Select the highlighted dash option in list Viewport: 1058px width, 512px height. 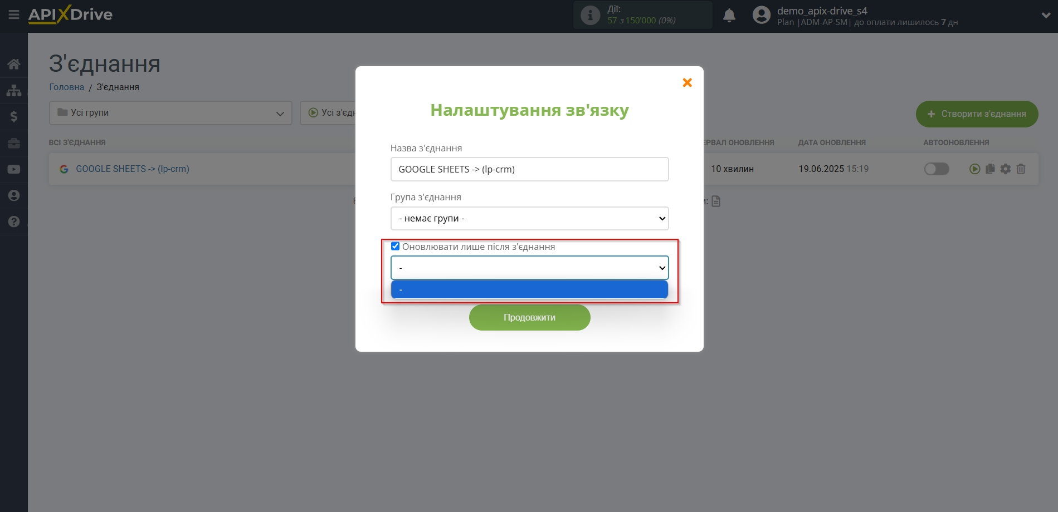[529, 289]
